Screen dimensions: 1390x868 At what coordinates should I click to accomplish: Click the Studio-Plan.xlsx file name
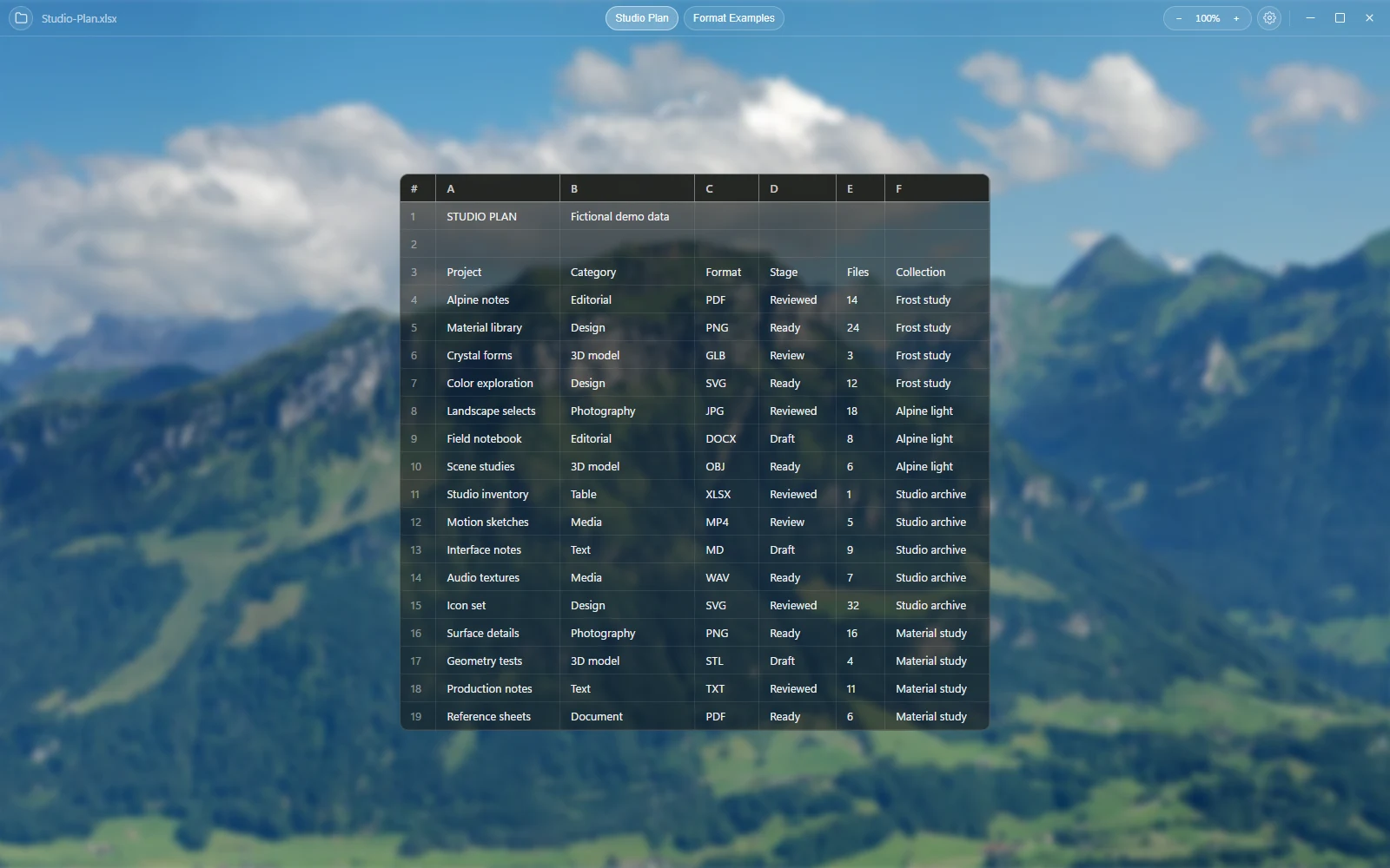tap(79, 18)
